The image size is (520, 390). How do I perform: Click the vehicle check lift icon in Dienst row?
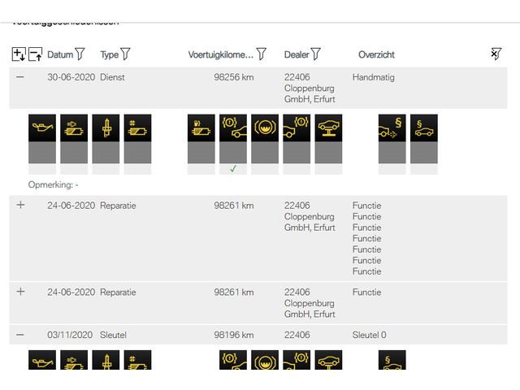328,128
